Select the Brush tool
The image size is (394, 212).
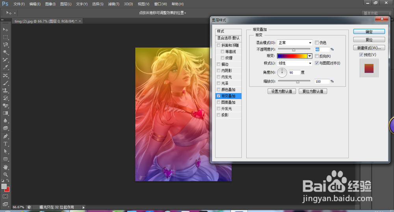point(5,83)
